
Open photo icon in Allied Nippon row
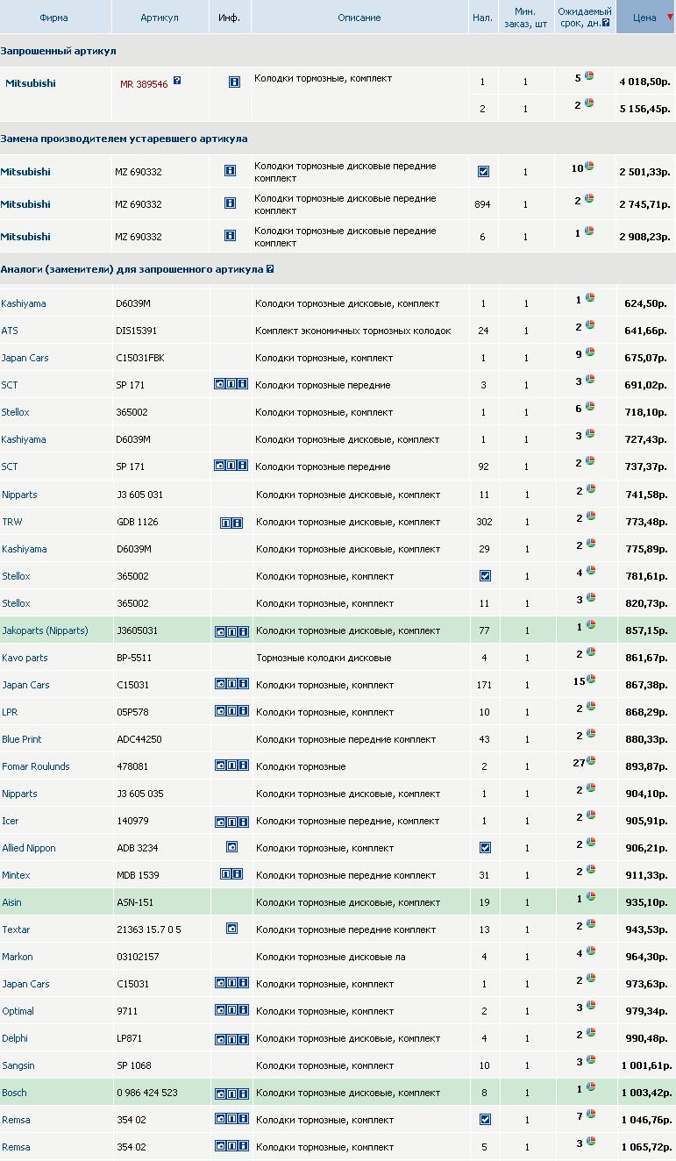(x=231, y=848)
